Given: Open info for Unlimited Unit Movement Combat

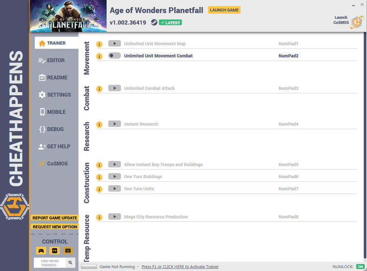Looking at the screenshot, I should [x=99, y=56].
